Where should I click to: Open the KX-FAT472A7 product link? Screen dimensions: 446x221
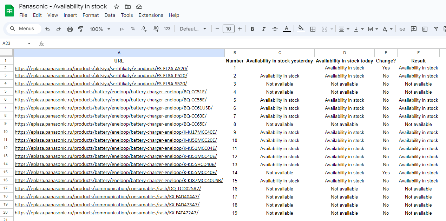tap(106, 213)
